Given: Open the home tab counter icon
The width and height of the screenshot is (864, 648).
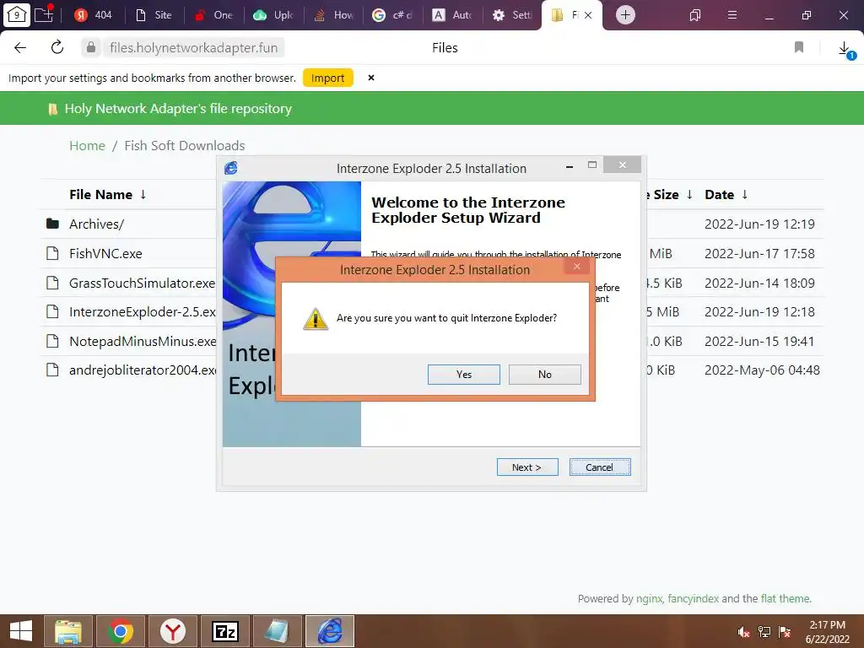Looking at the screenshot, I should coord(17,15).
